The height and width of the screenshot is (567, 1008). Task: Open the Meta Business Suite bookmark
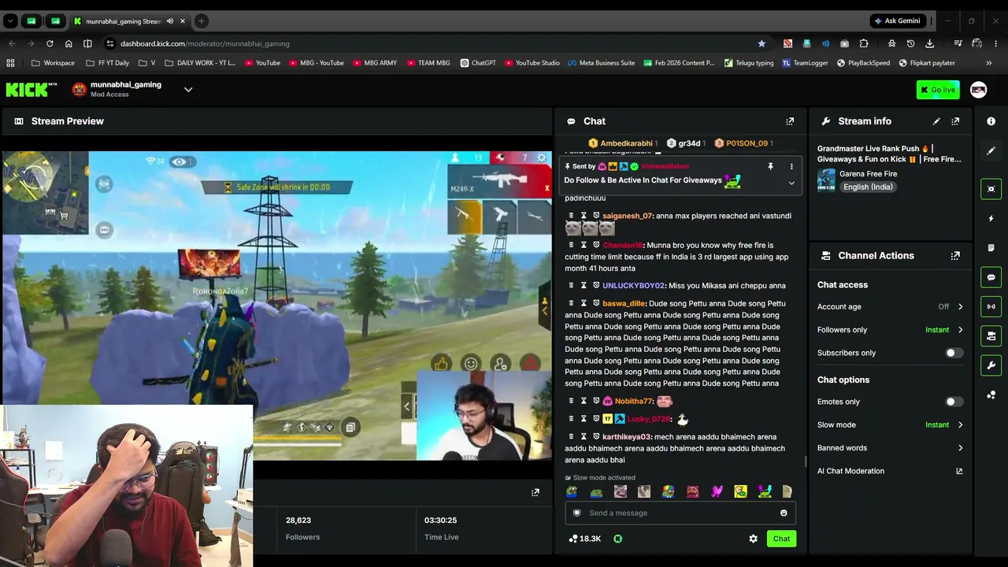[x=601, y=63]
